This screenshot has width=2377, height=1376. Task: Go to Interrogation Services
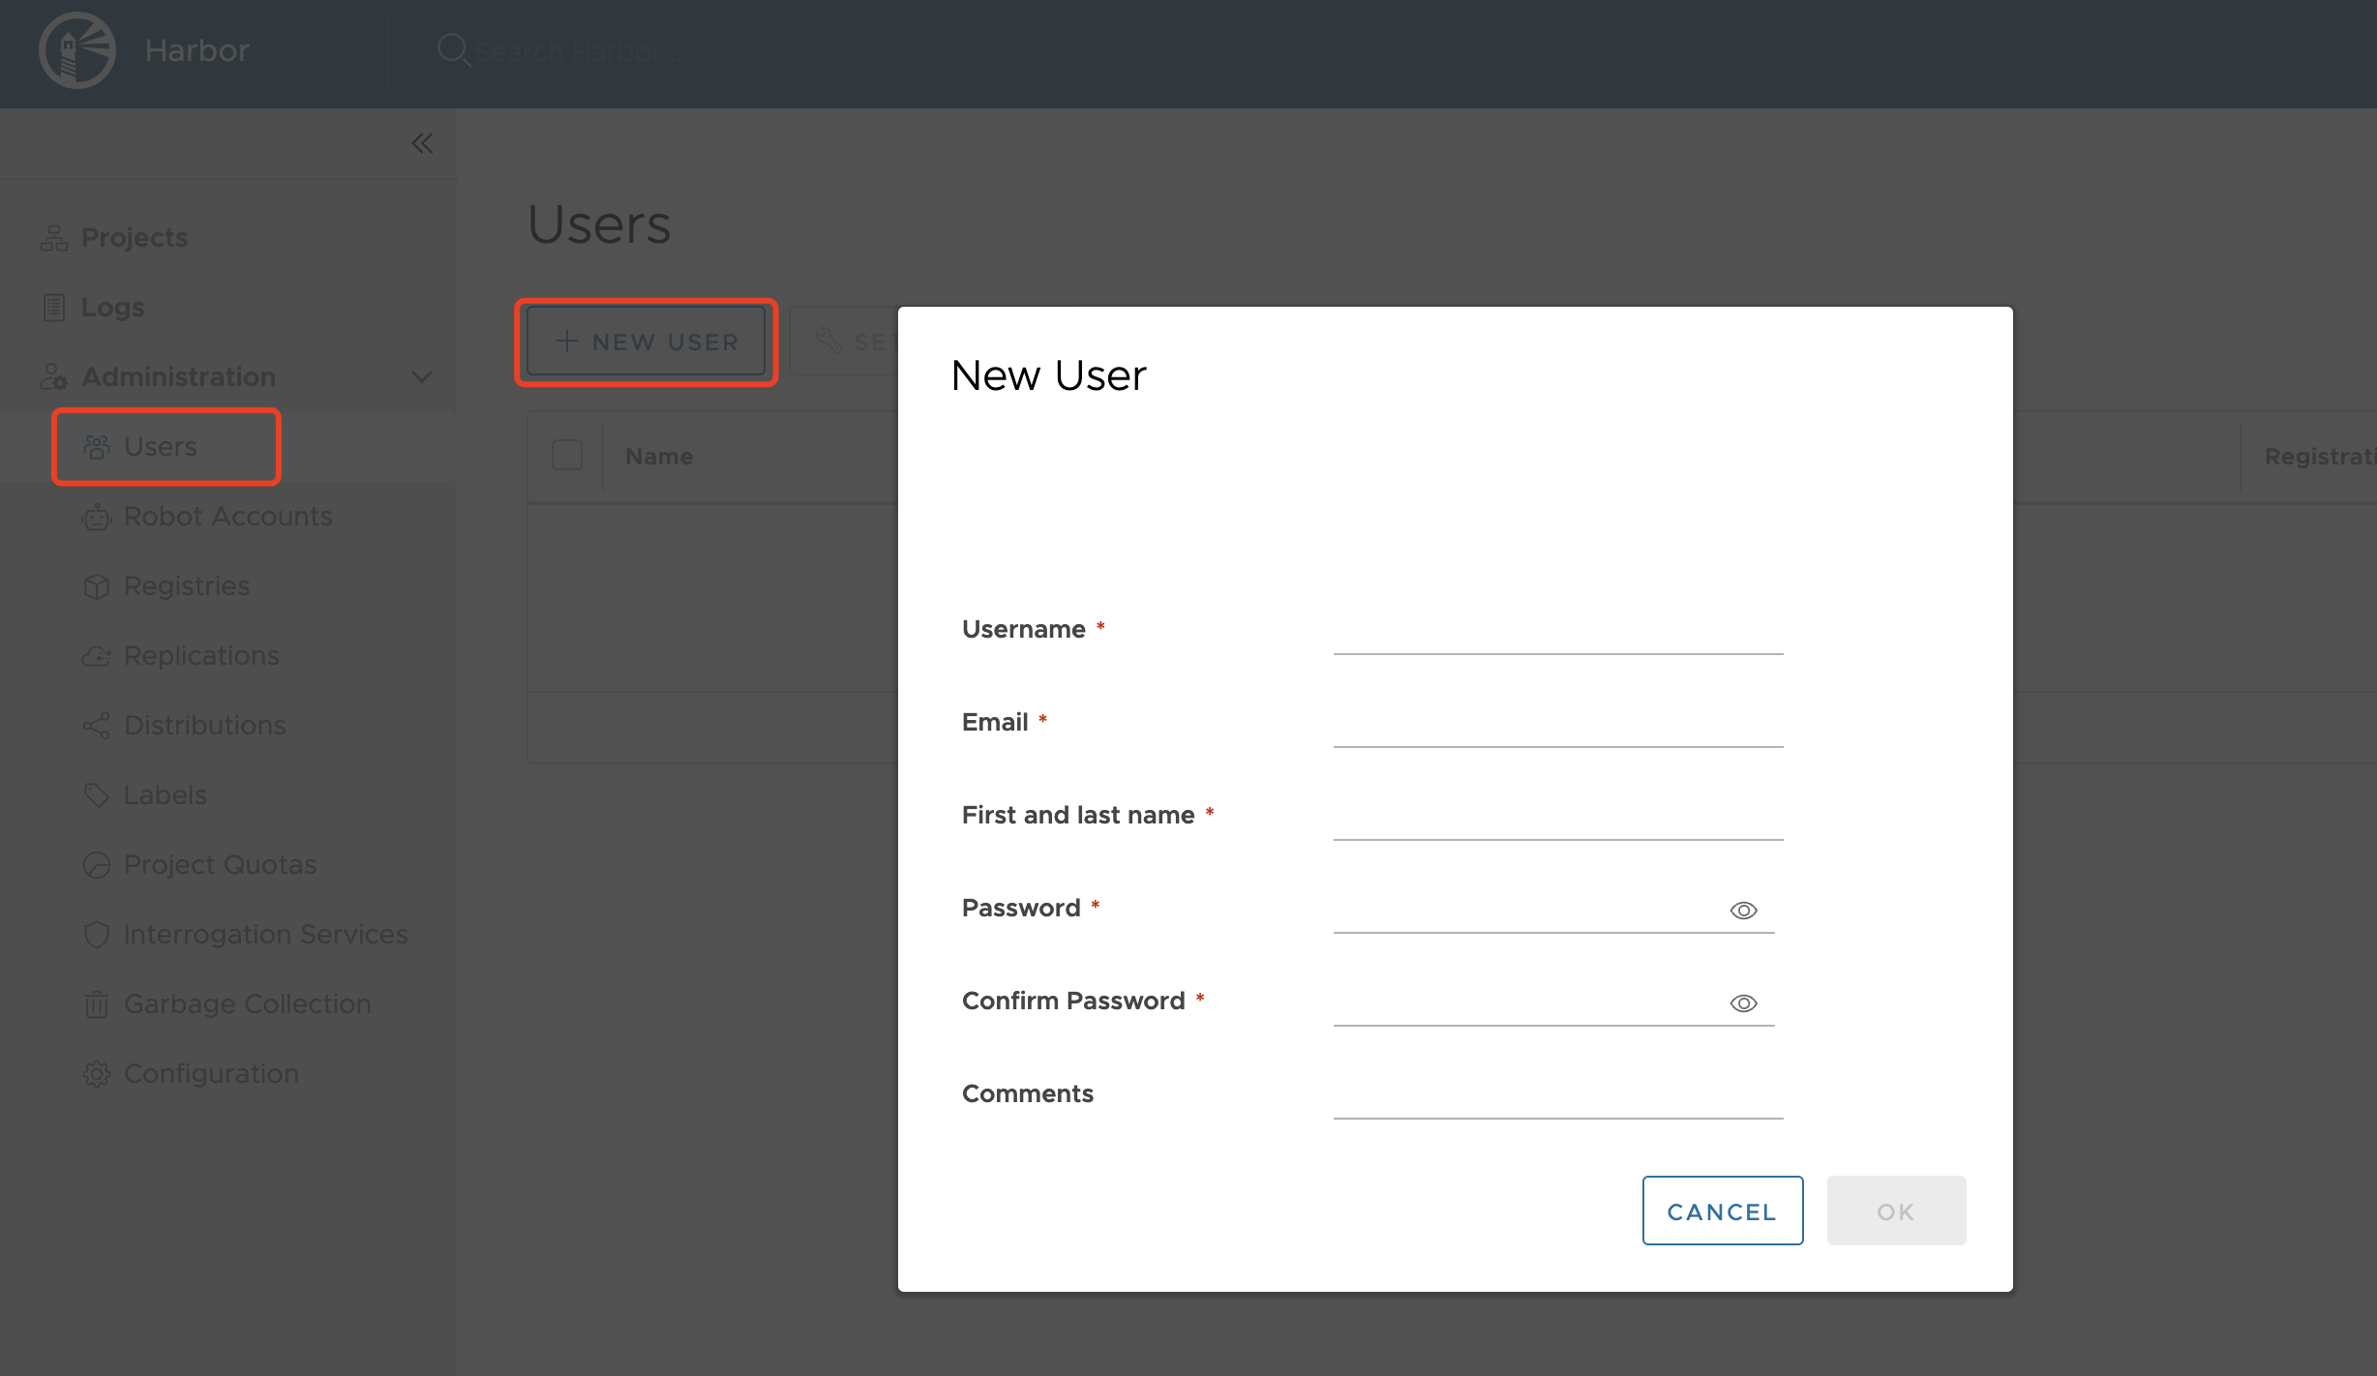point(265,935)
